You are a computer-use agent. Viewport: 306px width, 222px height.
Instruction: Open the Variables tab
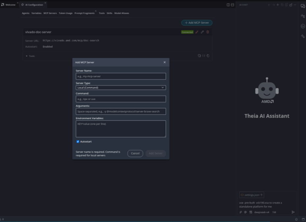37,13
